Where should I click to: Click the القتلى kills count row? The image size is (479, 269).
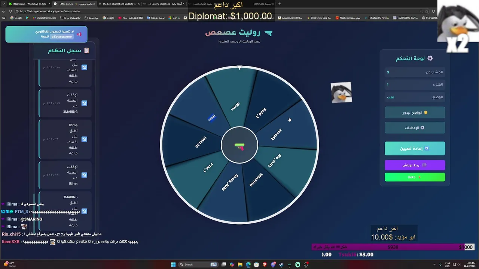(x=415, y=84)
